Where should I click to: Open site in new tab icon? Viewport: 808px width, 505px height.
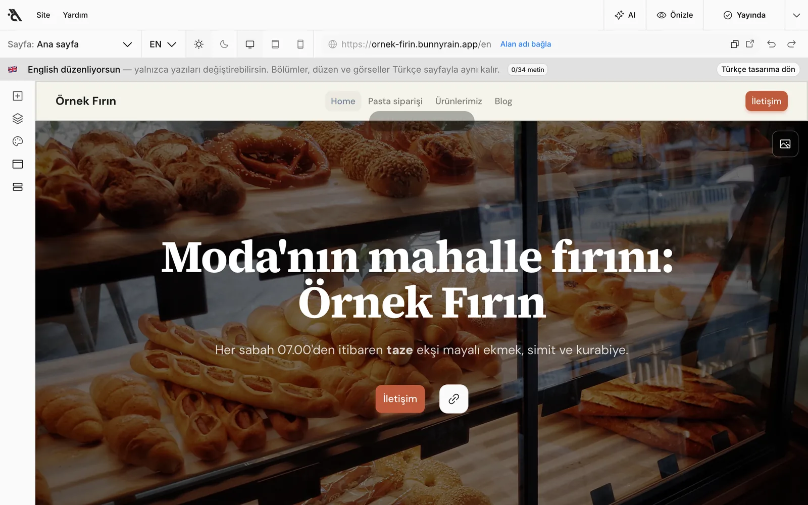click(x=750, y=44)
